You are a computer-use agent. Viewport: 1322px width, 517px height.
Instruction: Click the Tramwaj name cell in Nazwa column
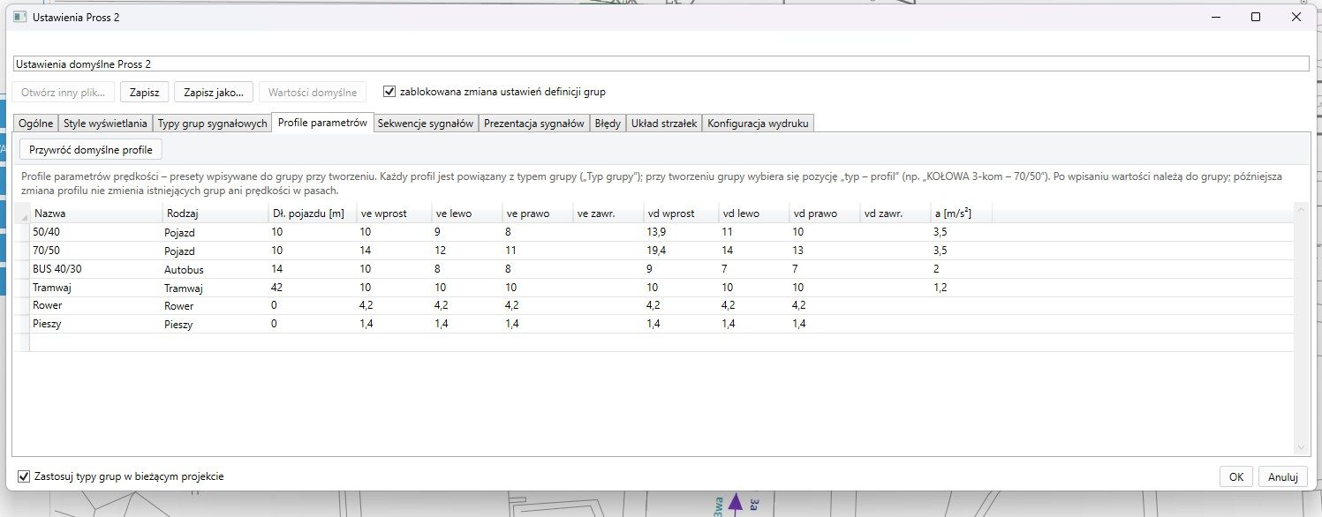(96, 288)
